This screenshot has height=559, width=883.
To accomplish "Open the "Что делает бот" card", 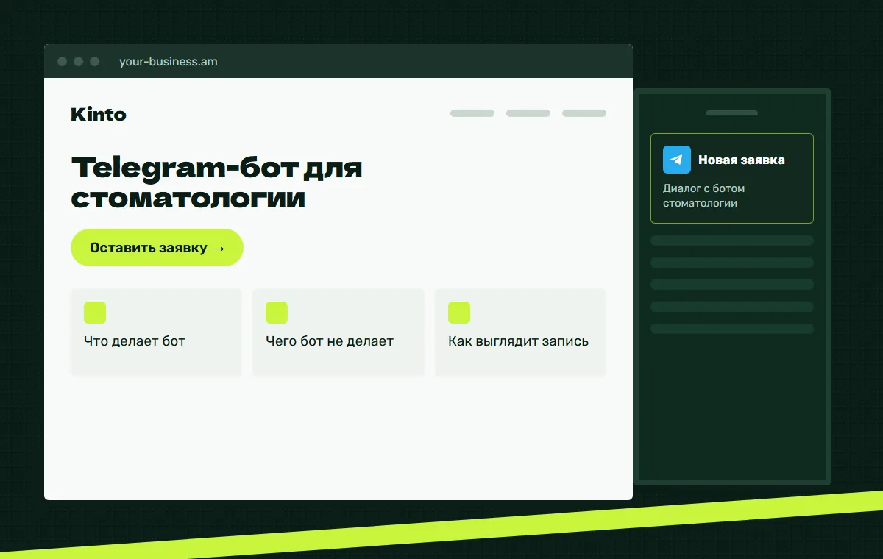I will (x=156, y=332).
